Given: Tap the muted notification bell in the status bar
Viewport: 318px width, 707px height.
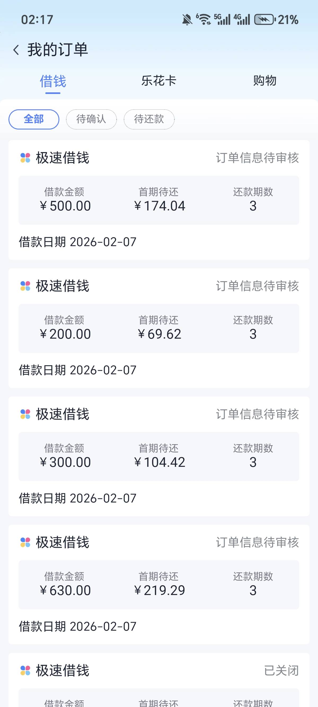Looking at the screenshot, I should [187, 20].
